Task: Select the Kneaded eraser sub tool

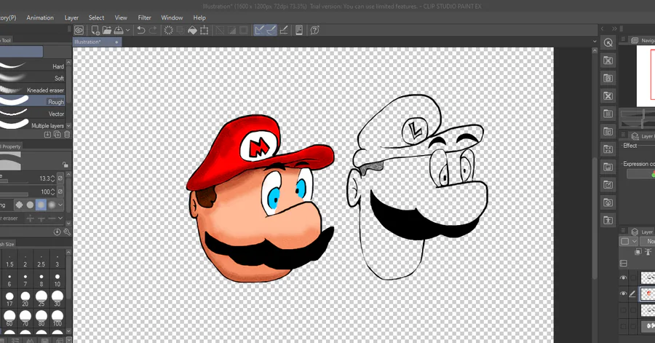Action: pyautogui.click(x=33, y=90)
